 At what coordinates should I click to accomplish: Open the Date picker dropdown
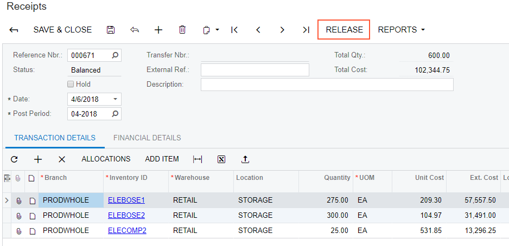click(x=115, y=99)
